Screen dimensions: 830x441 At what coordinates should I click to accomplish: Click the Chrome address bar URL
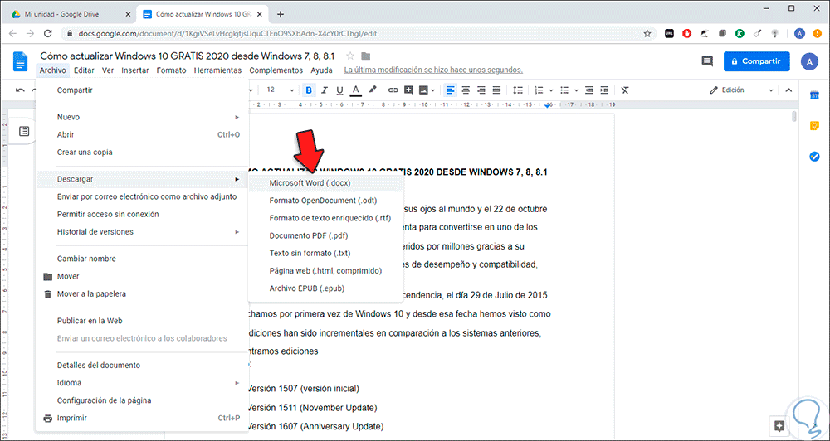229,33
